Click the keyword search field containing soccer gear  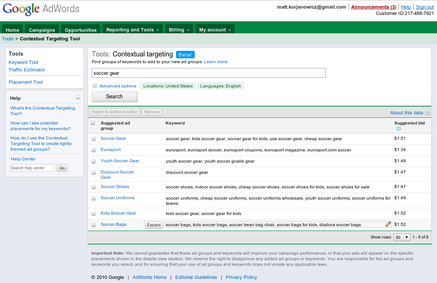[x=209, y=73]
